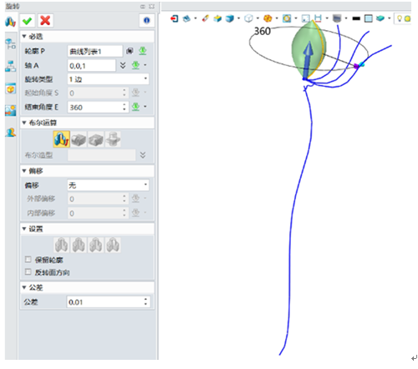This screenshot has height=369, width=418.
Task: Open the 偏移 type dropdown
Action: coord(108,185)
